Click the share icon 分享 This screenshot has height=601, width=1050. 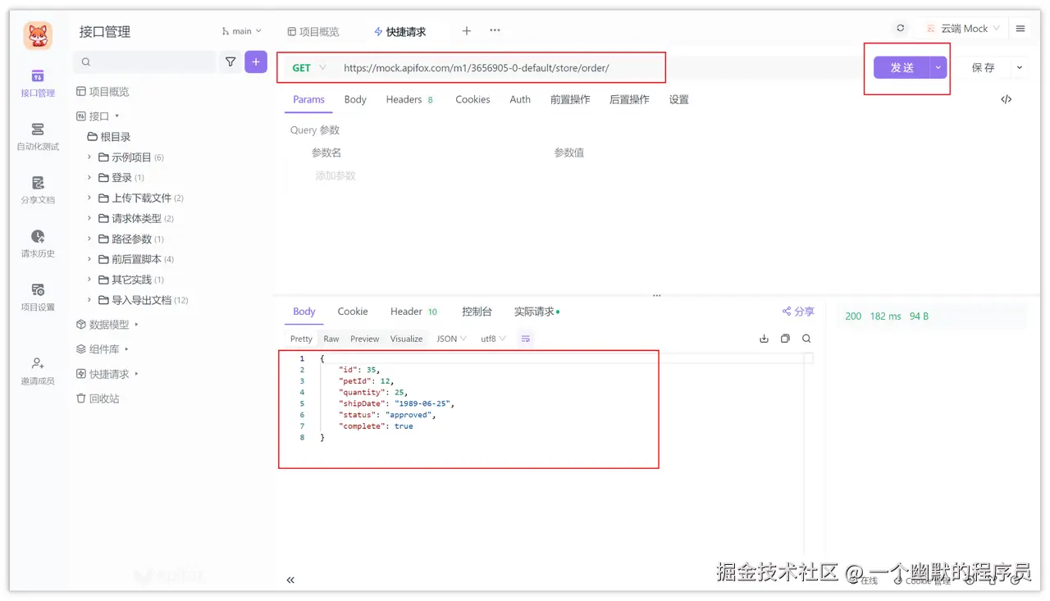pos(798,312)
